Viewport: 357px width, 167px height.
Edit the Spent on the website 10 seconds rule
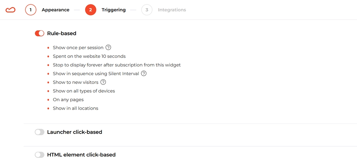click(x=89, y=56)
